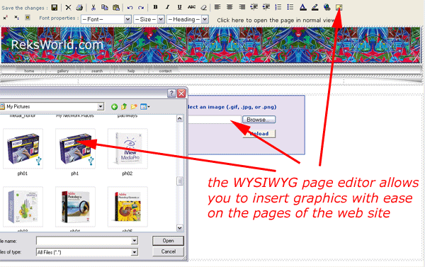The height and width of the screenshot is (267, 425).
Task: Expand the My Pictures location dropdown
Action: 101,106
